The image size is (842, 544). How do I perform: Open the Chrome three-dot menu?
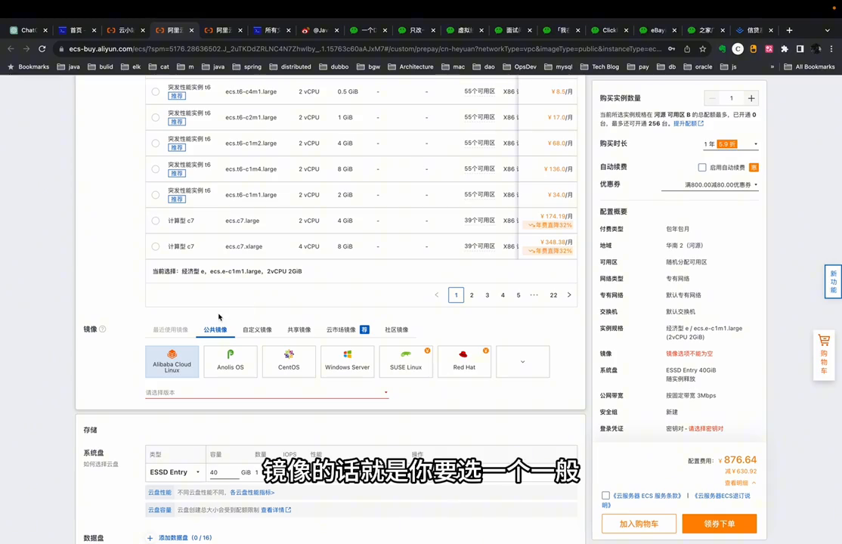coord(832,49)
